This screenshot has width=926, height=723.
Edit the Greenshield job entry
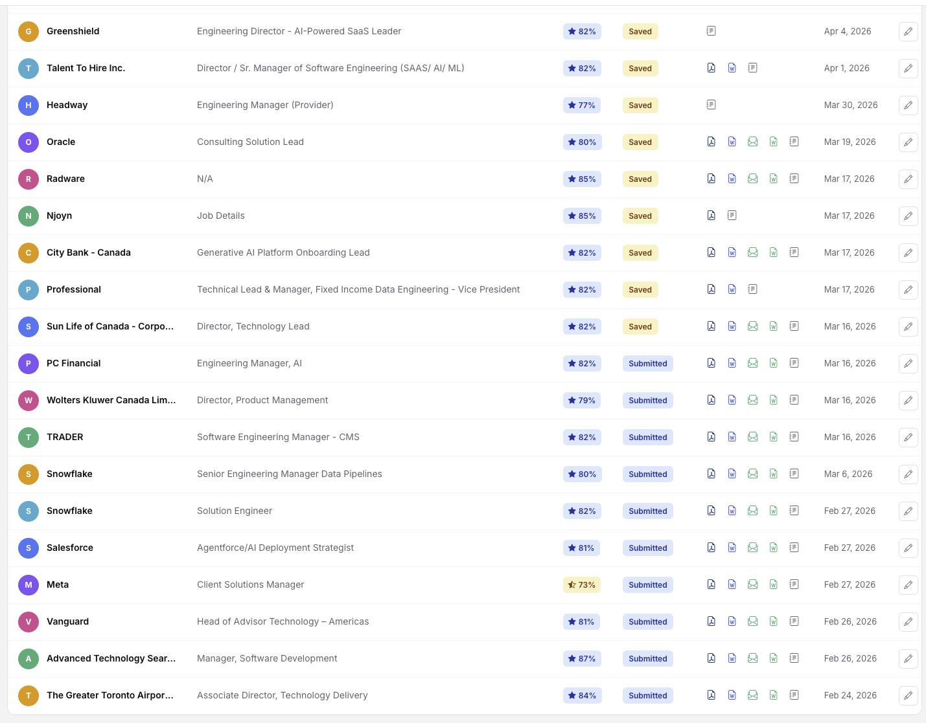(x=908, y=31)
